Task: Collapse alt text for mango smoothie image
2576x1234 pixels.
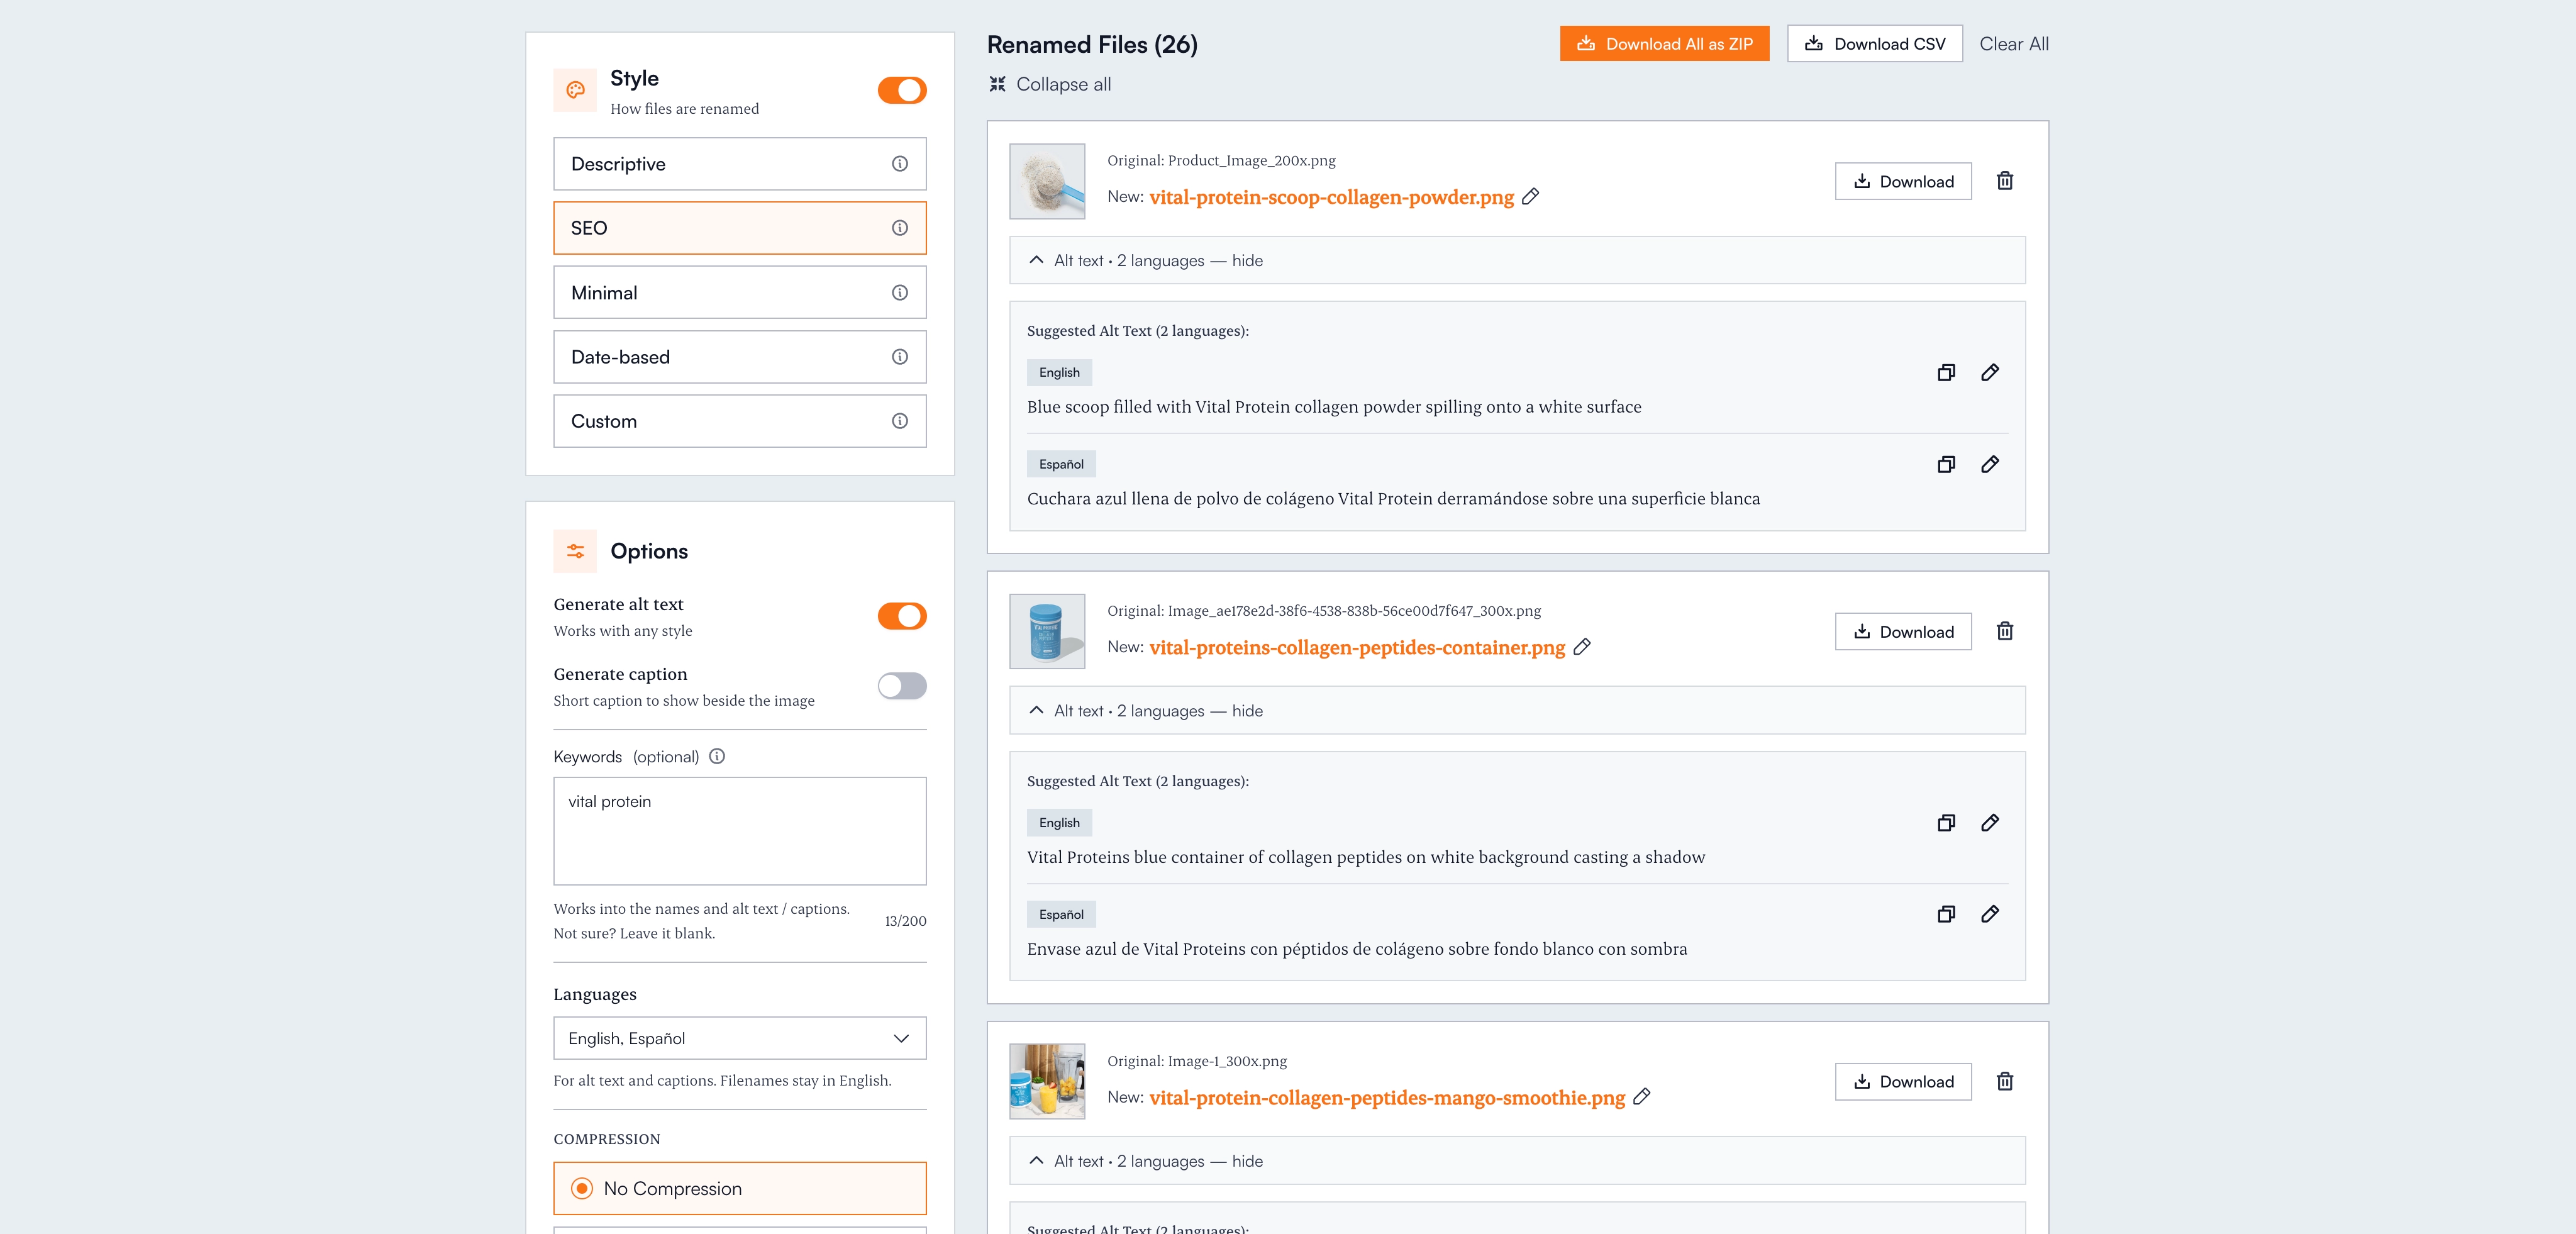Action: 1517,1161
